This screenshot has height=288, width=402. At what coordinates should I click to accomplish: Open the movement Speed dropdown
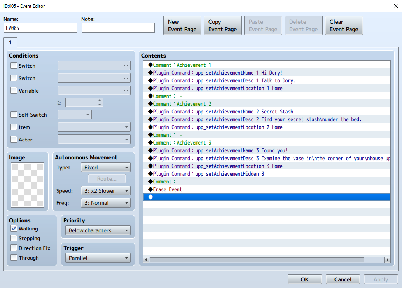[105, 191]
